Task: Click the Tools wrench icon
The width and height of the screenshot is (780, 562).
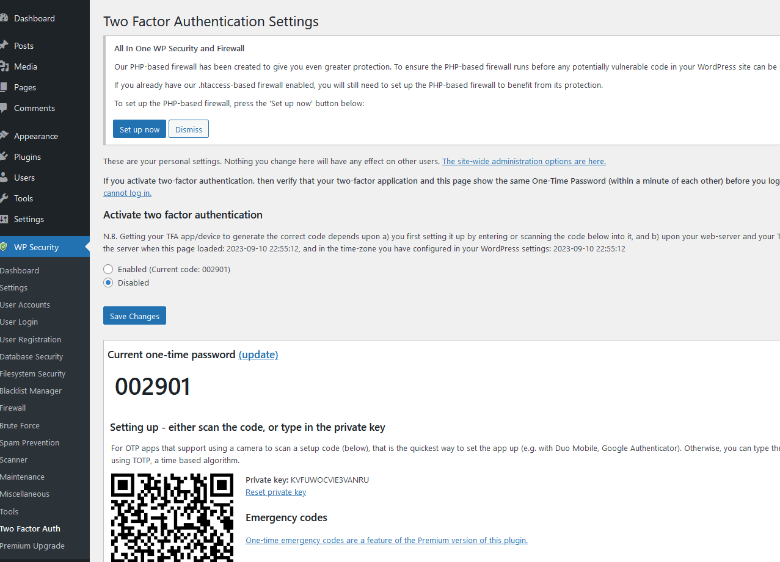Action: (4, 198)
